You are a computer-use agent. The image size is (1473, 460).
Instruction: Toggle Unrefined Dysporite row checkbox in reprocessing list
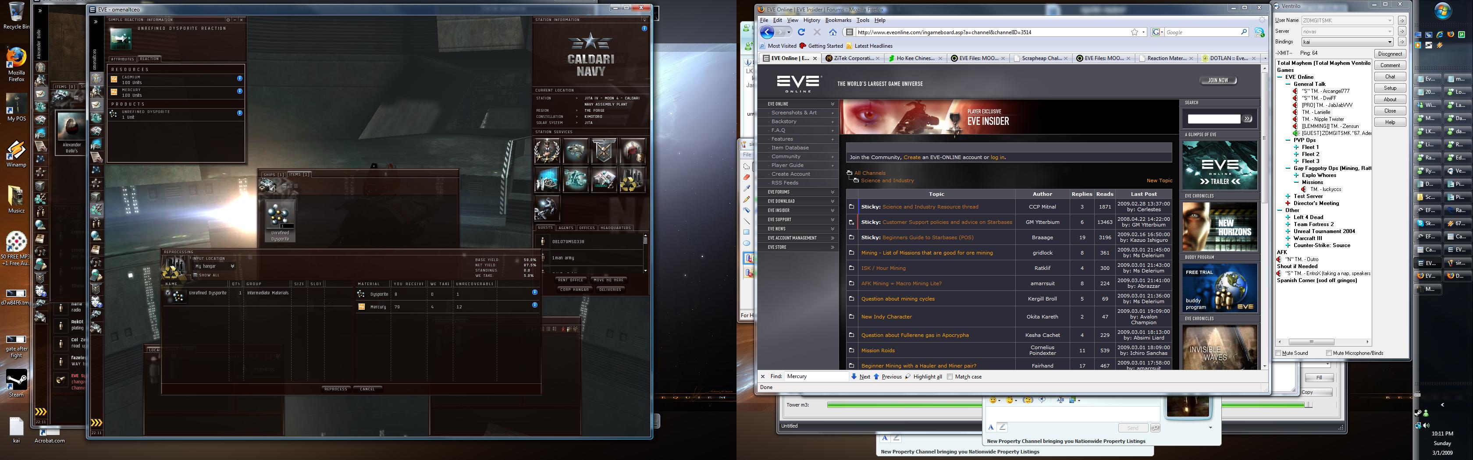click(167, 293)
